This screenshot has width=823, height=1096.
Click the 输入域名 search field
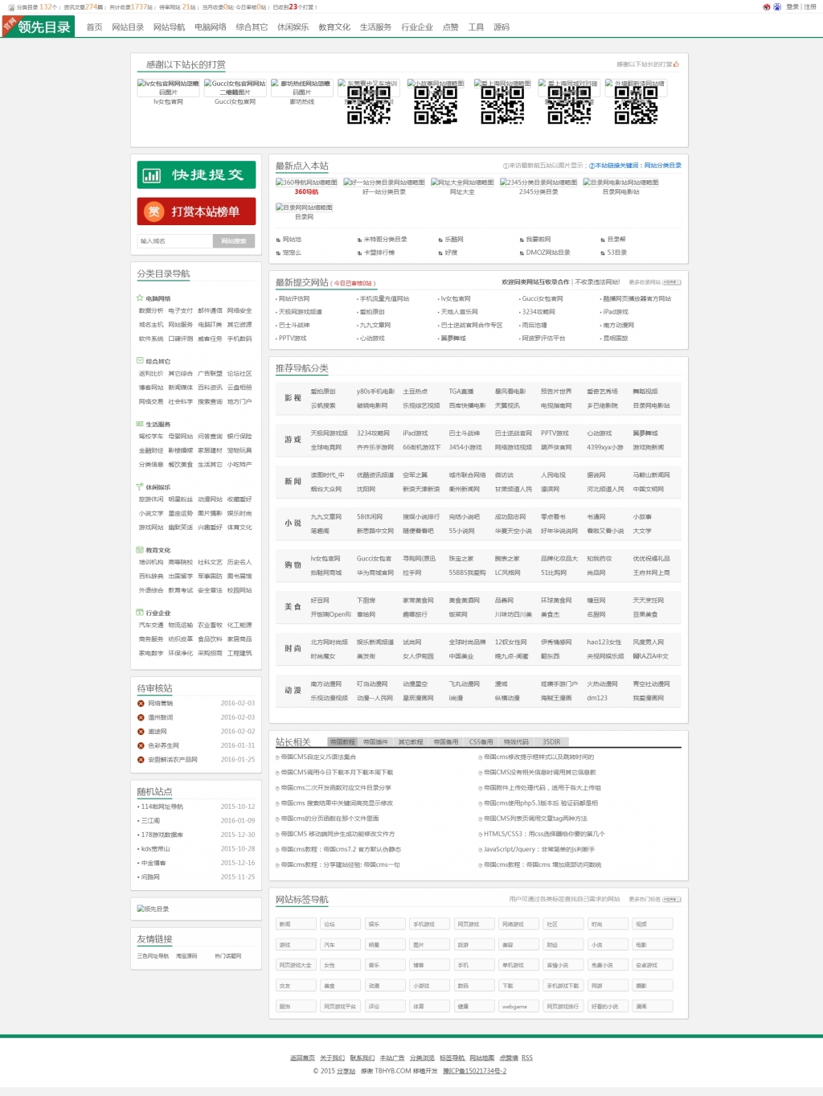point(174,241)
